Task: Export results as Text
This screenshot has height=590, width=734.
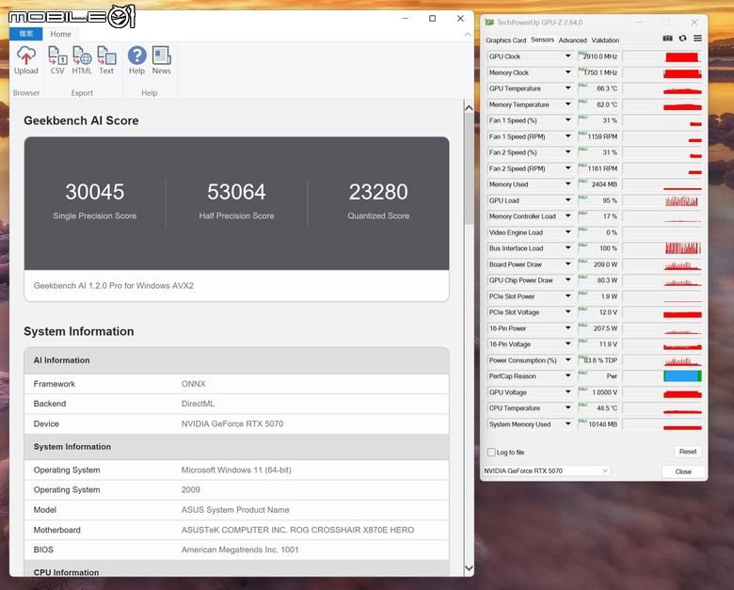Action: tap(106, 60)
